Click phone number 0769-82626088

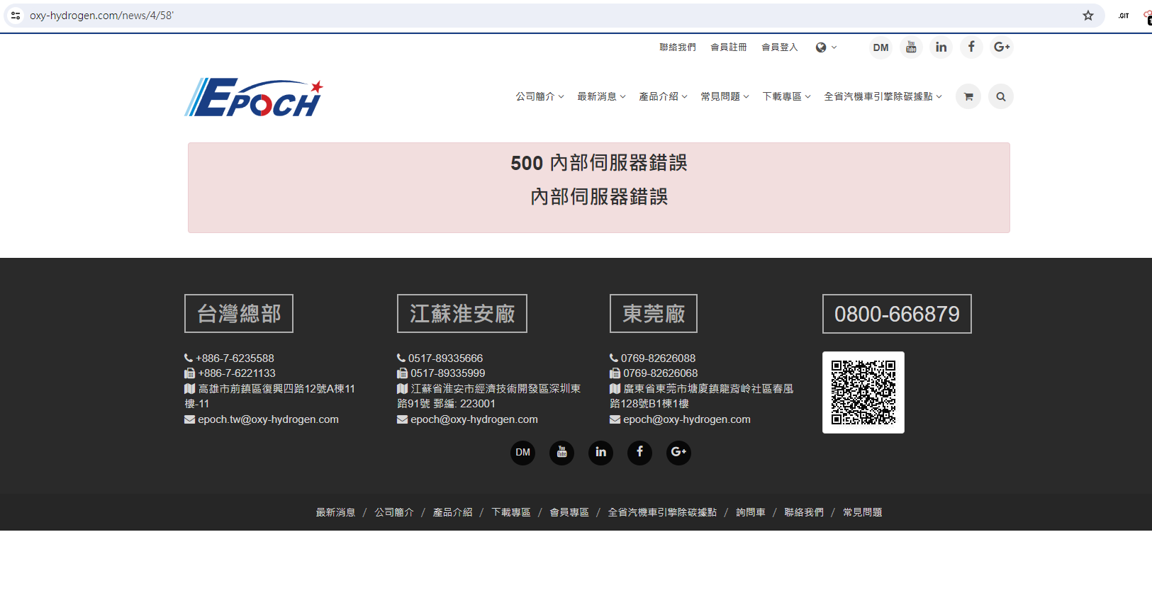coord(658,358)
